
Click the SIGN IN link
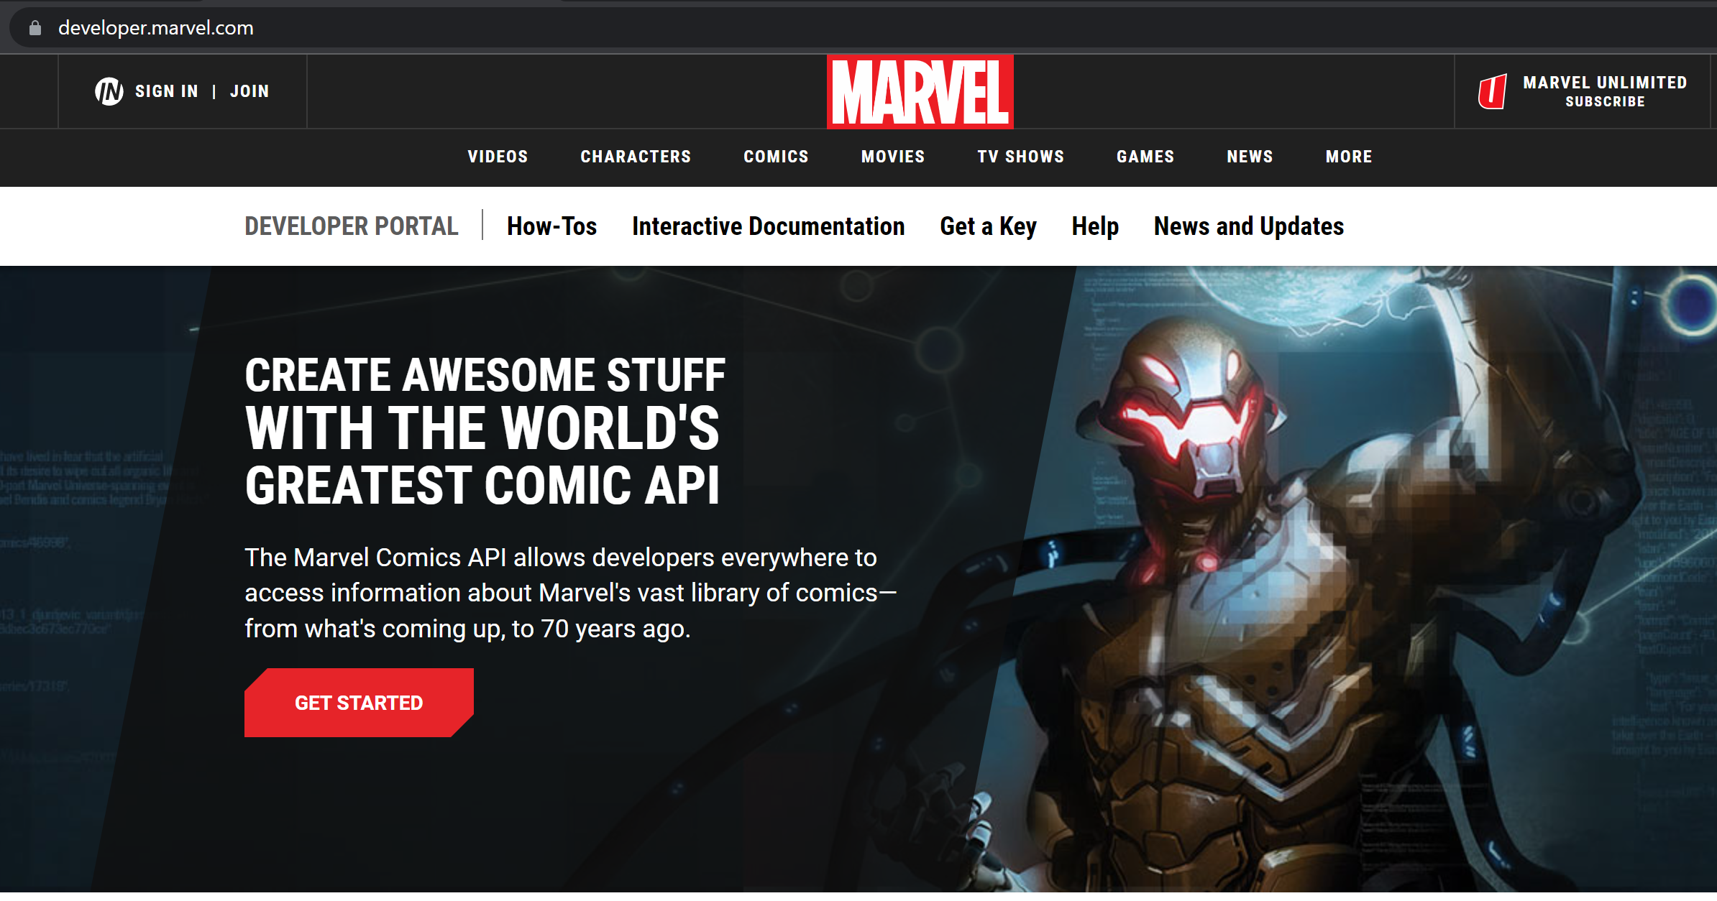pos(166,91)
